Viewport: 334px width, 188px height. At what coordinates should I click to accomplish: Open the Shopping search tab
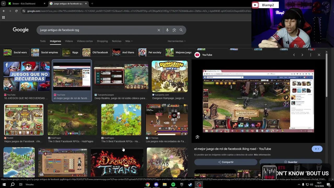click(x=102, y=41)
